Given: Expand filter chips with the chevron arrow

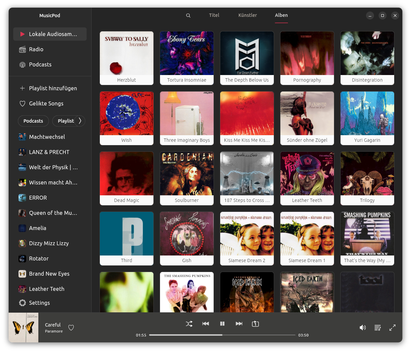Looking at the screenshot, I should click(x=80, y=121).
